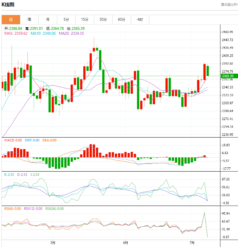238x247 pixels.
Task: Click the 2460.95 price axis label
Action: click(227, 32)
